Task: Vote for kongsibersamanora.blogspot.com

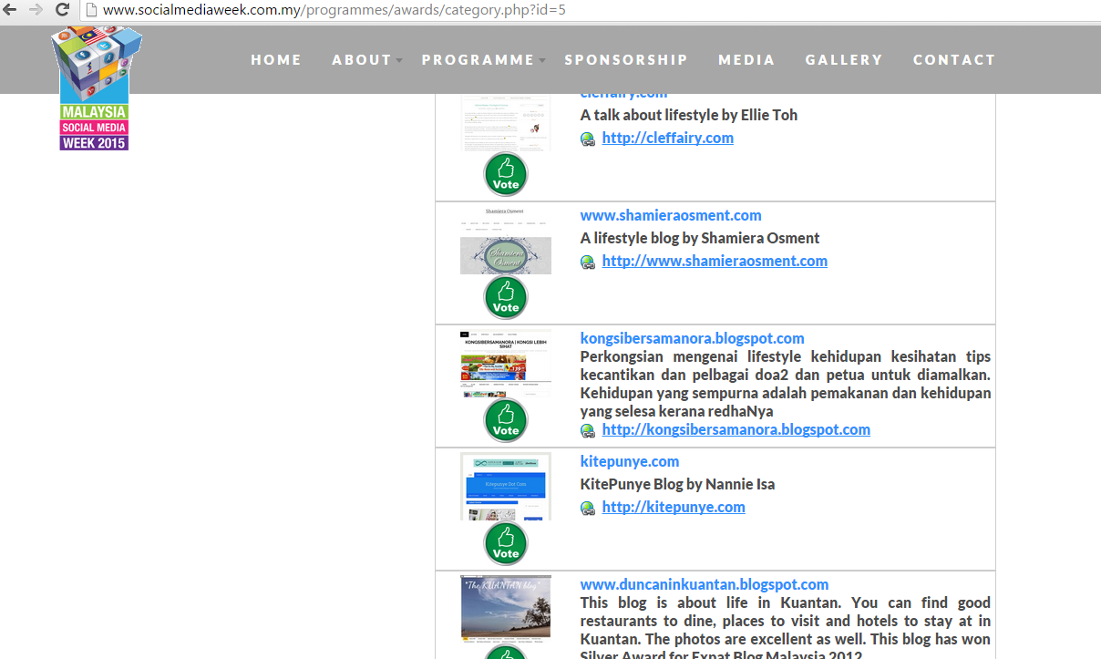Action: 506,420
